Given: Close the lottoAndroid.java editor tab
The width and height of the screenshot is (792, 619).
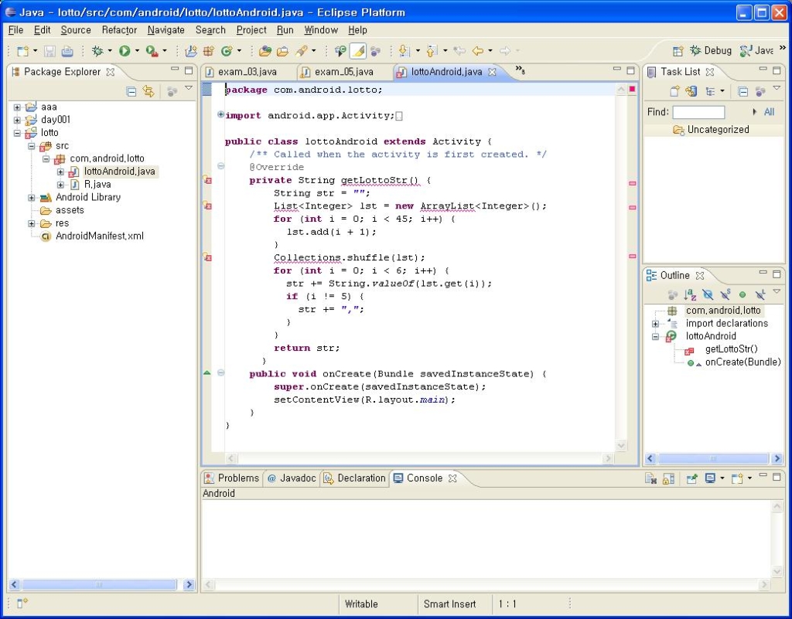Looking at the screenshot, I should (492, 72).
